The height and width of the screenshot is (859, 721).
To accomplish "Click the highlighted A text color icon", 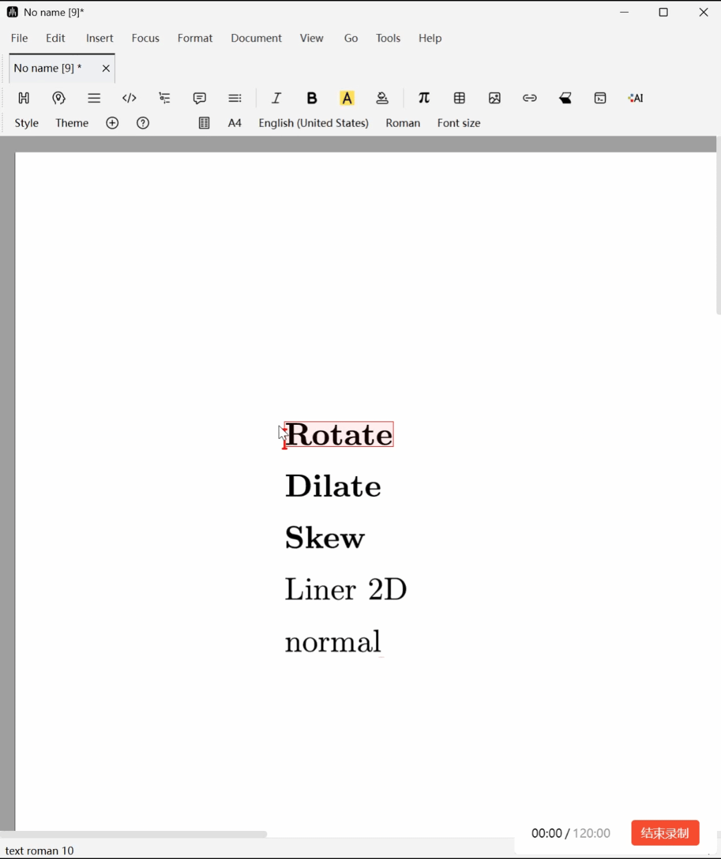I will click(x=347, y=98).
